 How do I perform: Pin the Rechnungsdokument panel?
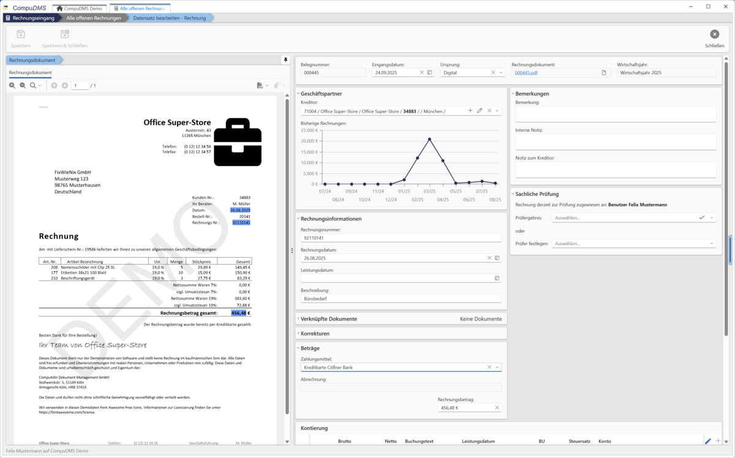(285, 60)
